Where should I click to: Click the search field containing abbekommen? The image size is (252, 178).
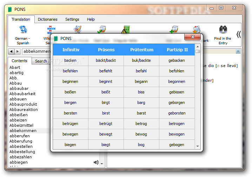(x=37, y=52)
